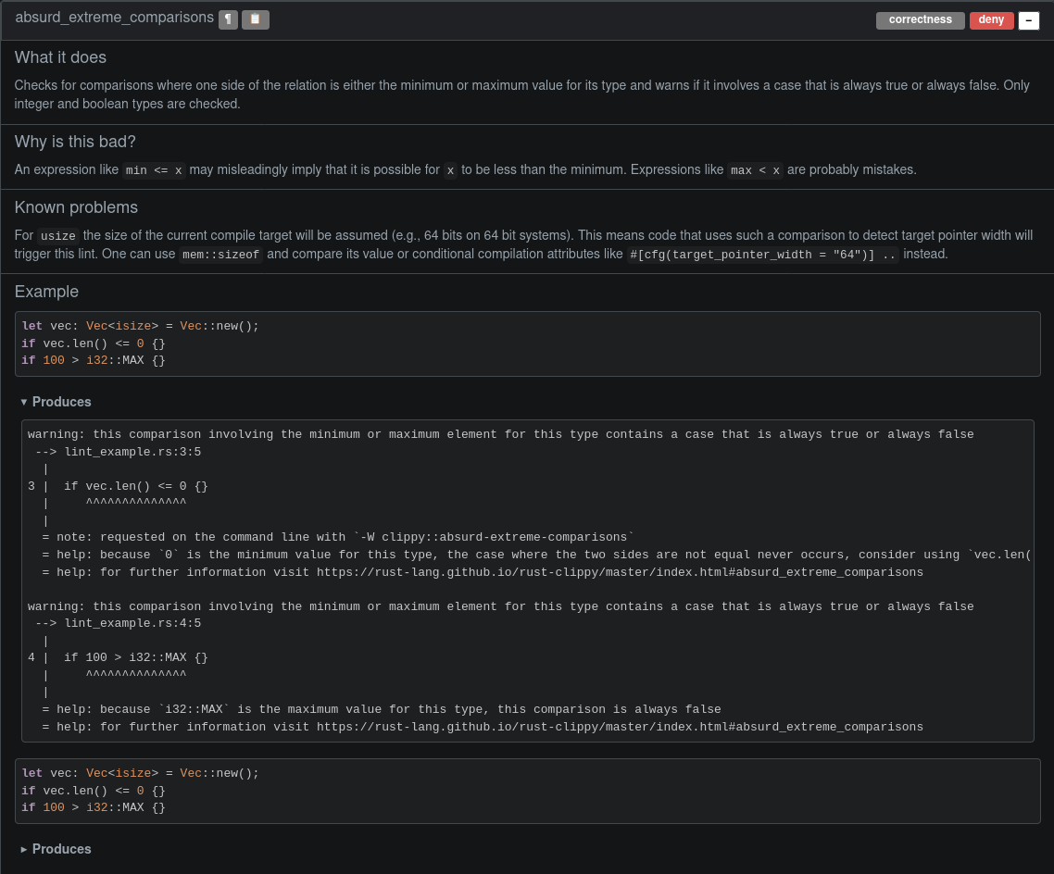Viewport: 1054px width, 874px height.
Task: Click output line '3 | if vec.len() <= 0 {}'
Action: (118, 486)
